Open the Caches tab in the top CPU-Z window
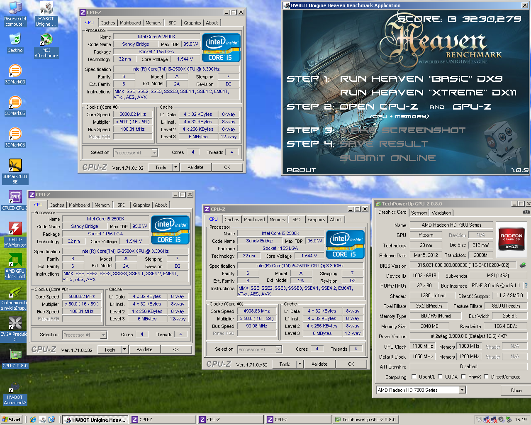Image resolution: width=531 pixels, height=425 pixels. (x=108, y=23)
